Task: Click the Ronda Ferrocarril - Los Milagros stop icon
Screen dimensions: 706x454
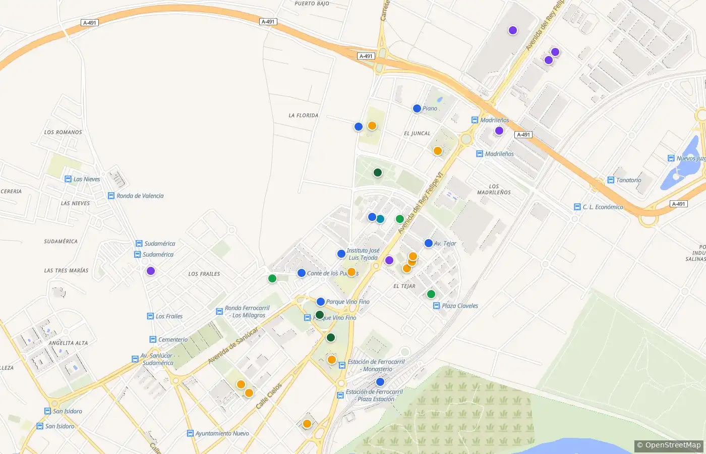Action: click(219, 312)
